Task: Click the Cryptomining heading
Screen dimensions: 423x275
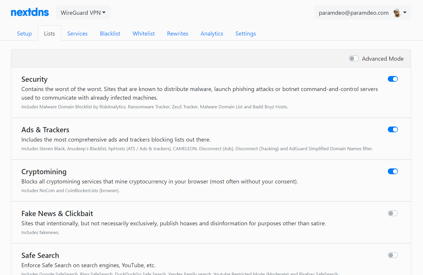Action: pos(44,172)
